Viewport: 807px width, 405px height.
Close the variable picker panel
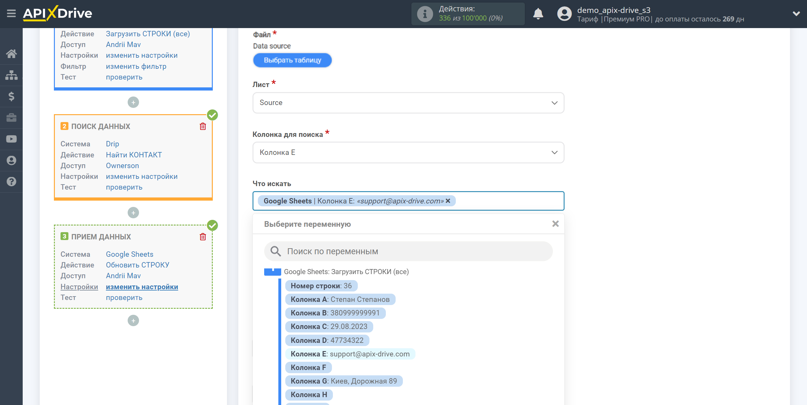(x=555, y=224)
